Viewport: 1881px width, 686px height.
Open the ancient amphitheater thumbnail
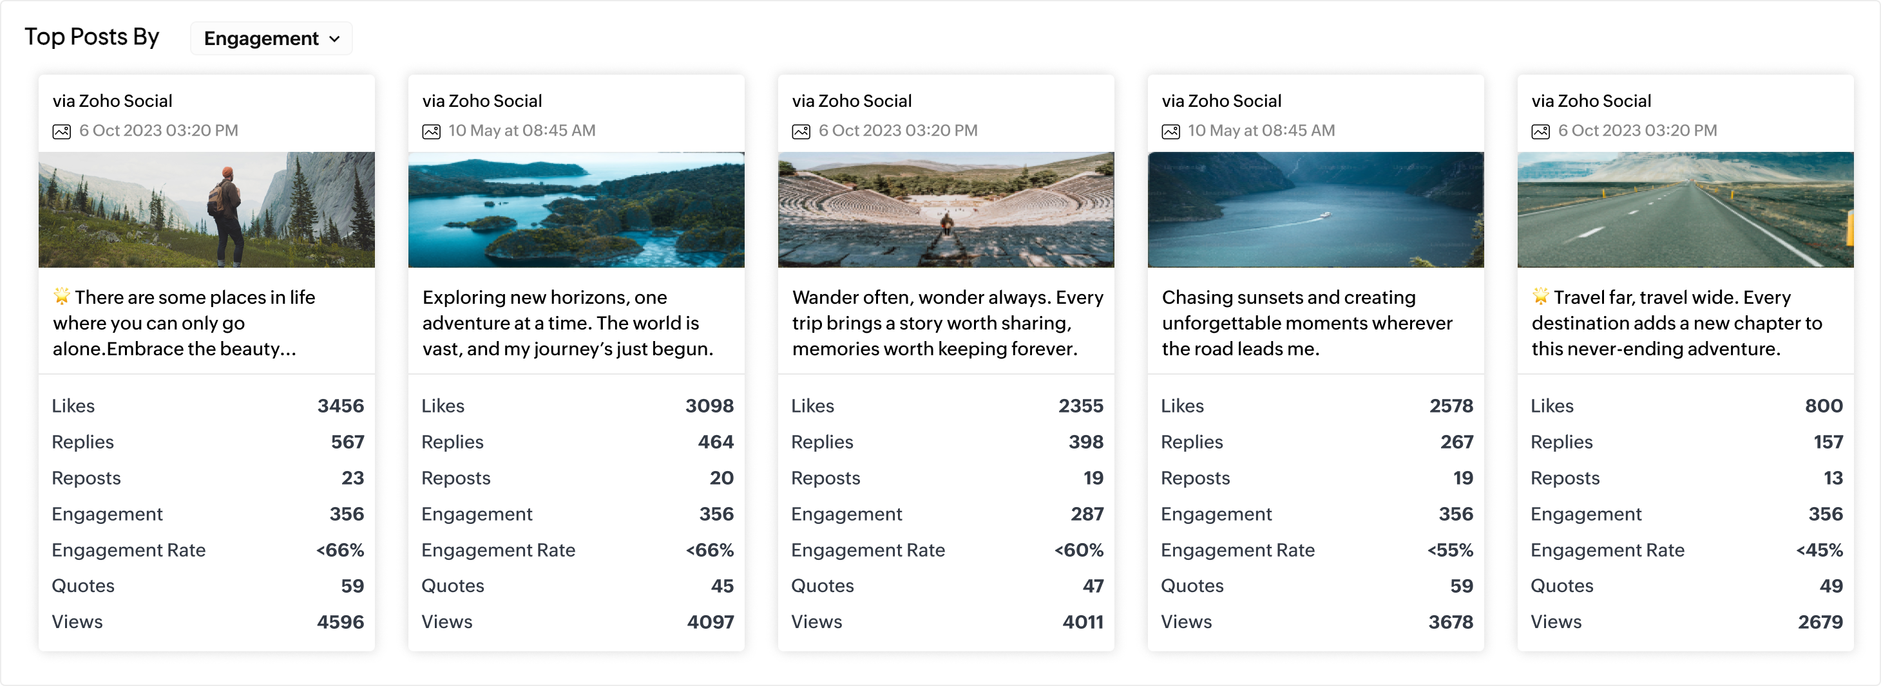coord(946,209)
